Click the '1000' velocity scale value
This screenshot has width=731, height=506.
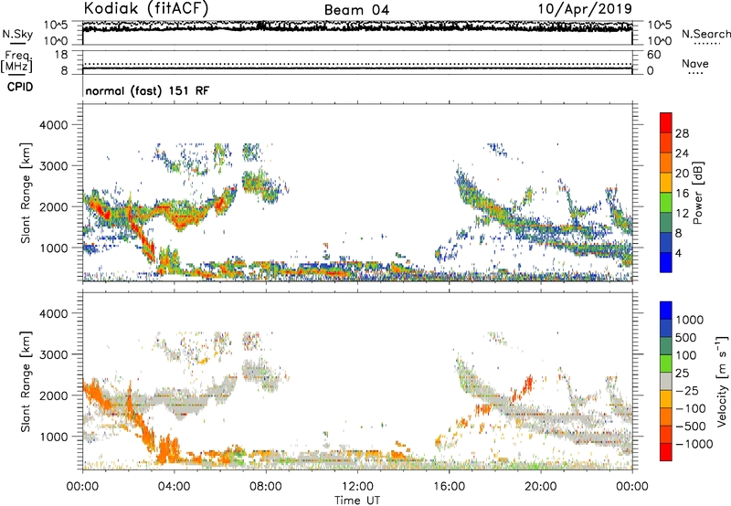click(x=690, y=320)
